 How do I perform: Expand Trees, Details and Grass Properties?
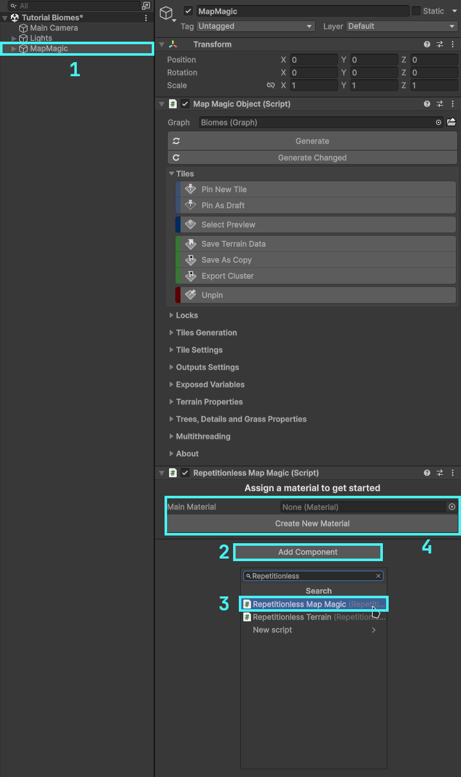point(172,419)
